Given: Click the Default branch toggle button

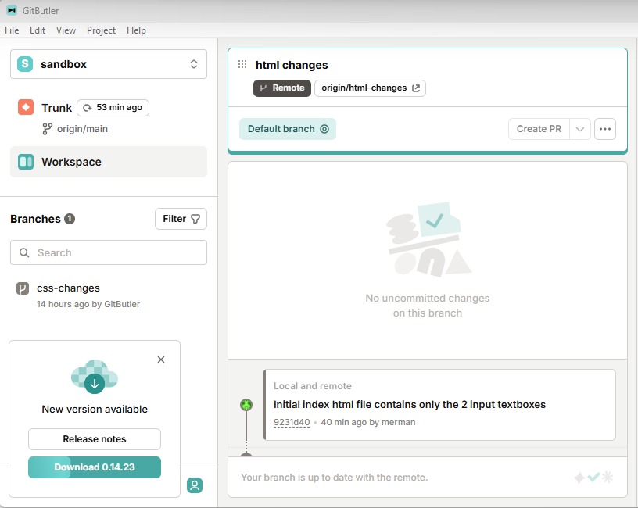Looking at the screenshot, I should click(x=288, y=129).
